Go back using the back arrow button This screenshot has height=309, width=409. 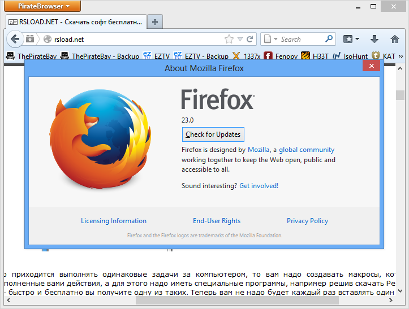[x=15, y=40]
